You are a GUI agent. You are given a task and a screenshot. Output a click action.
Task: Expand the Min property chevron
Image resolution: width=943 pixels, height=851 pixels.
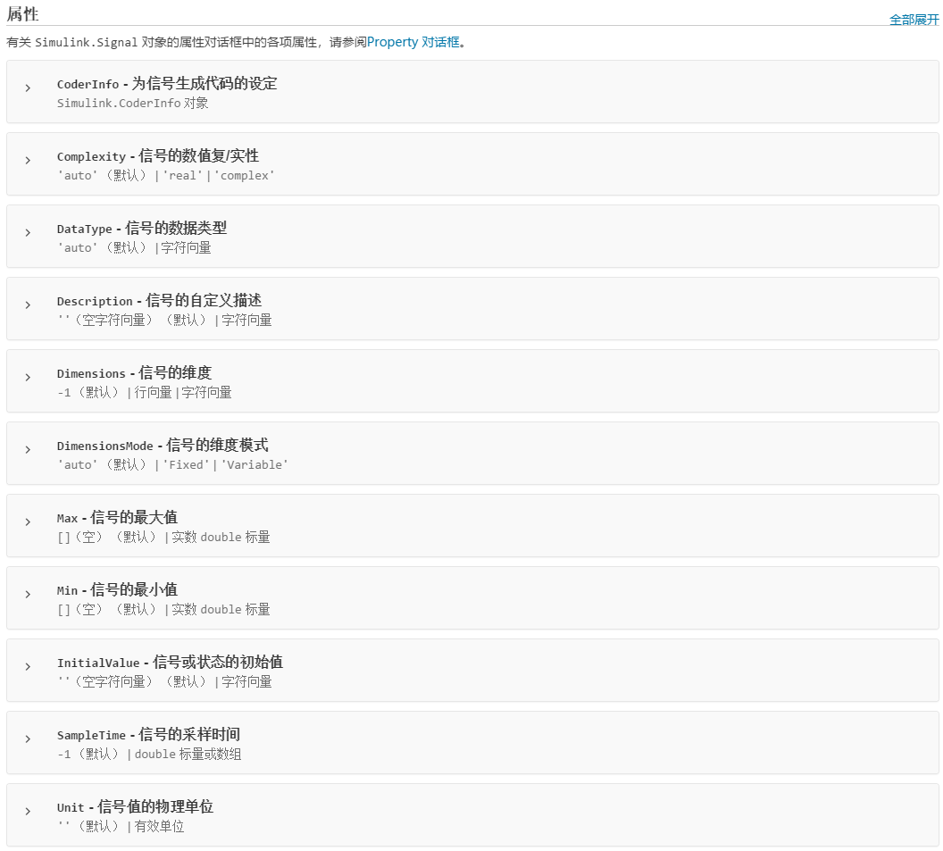pos(28,594)
